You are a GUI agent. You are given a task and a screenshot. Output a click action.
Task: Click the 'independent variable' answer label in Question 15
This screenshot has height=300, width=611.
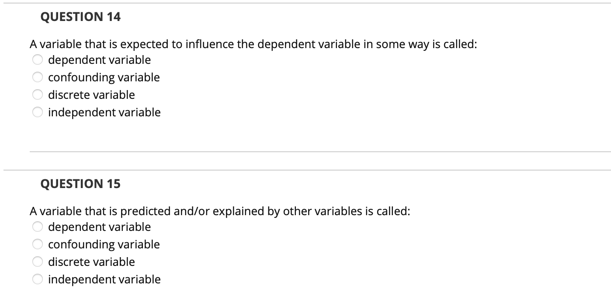tap(104, 279)
